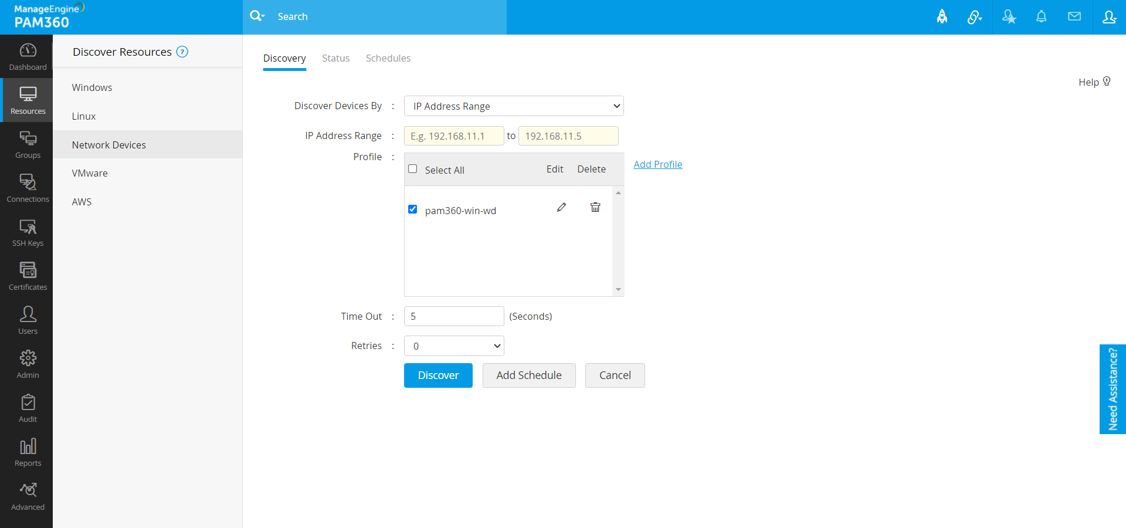Uncheck the pam360-win-wd profile checkbox
This screenshot has width=1126, height=528.
tap(413, 209)
